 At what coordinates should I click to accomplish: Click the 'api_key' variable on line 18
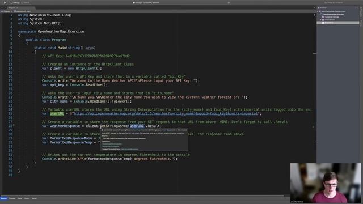click(x=57, y=84)
